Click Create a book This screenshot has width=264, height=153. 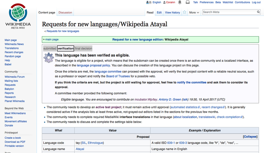[x=13, y=138]
